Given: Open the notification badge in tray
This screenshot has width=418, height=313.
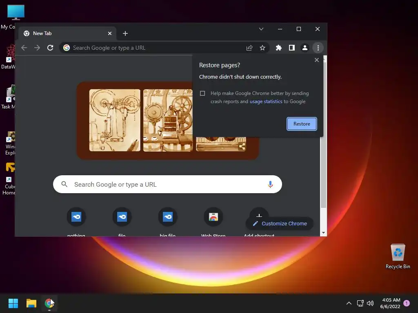Looking at the screenshot, I should (407, 303).
